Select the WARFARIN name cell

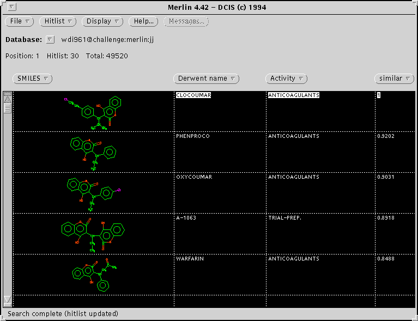190,258
